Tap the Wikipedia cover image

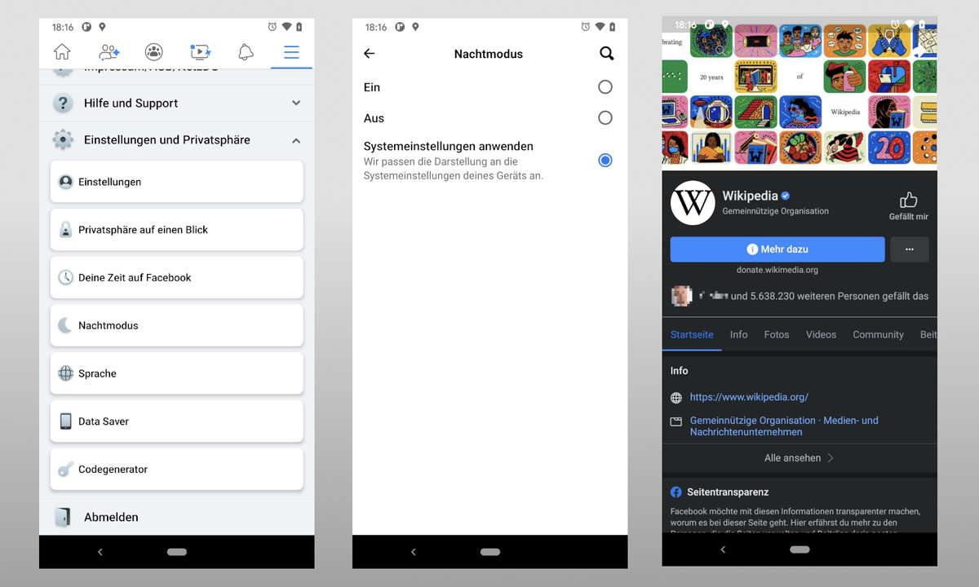pos(800,93)
